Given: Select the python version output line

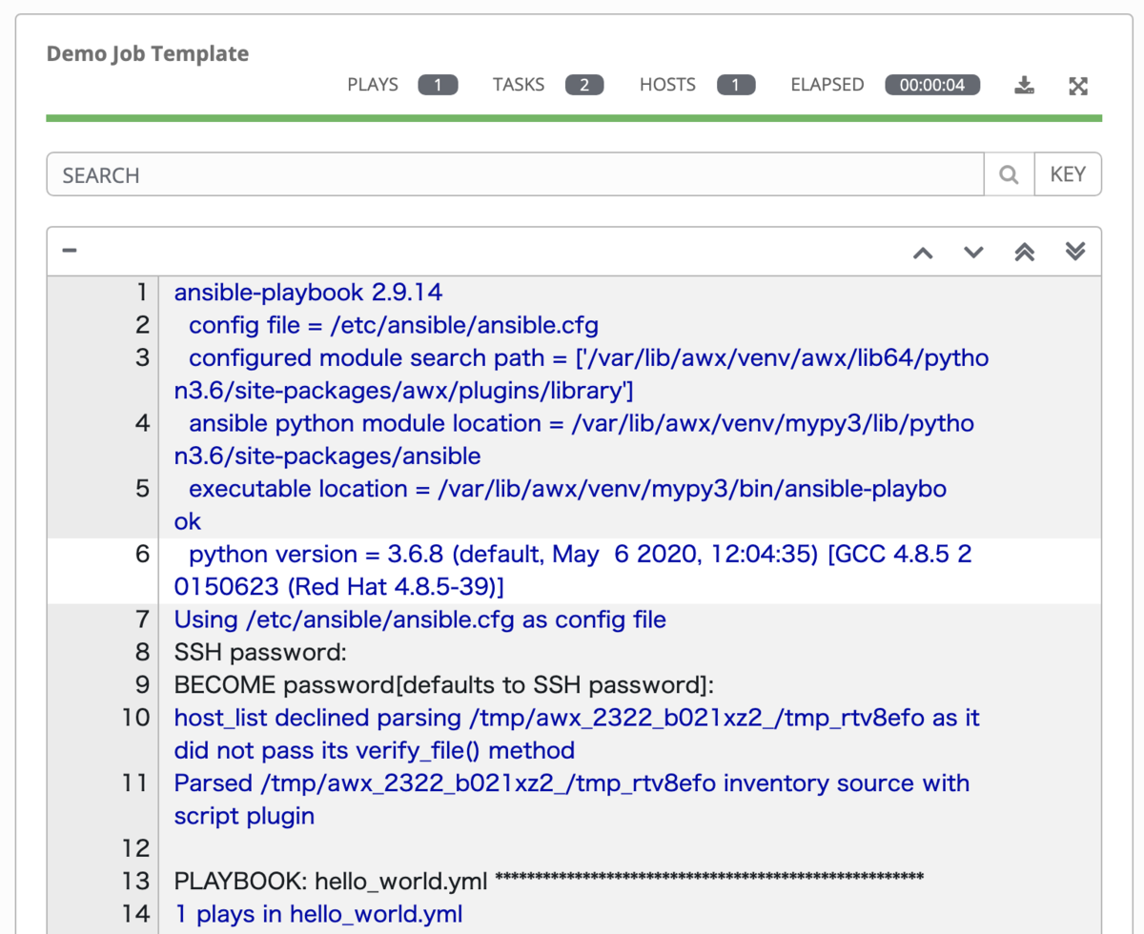Looking at the screenshot, I should pos(572,555).
